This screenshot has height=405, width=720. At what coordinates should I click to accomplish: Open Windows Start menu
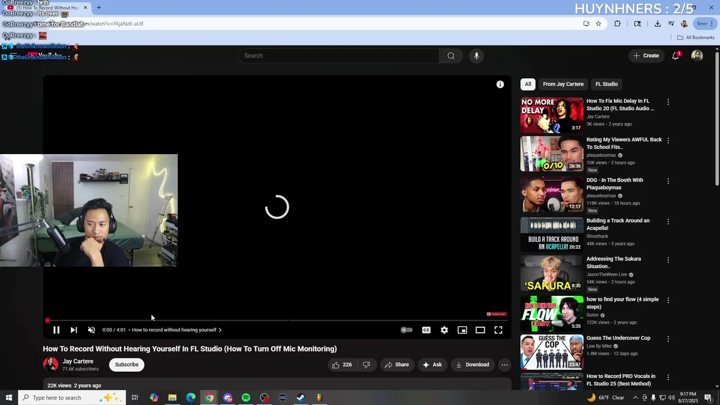pos(9,398)
